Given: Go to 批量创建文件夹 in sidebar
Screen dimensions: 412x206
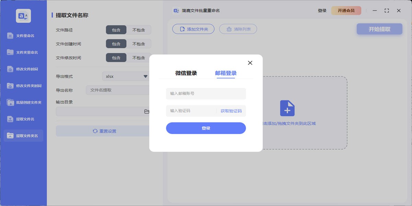Looking at the screenshot, I should (x=23, y=102).
